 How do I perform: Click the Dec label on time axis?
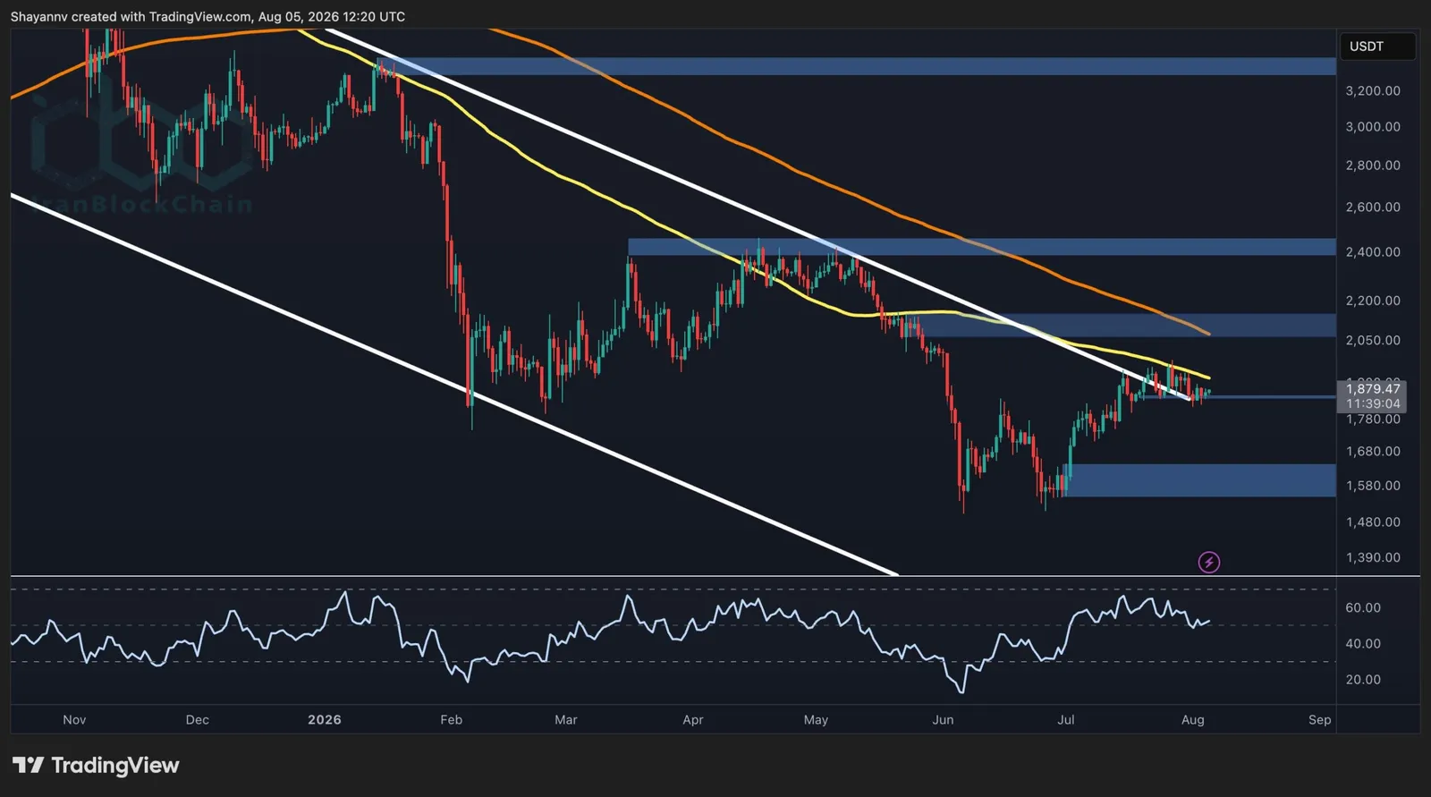197,719
